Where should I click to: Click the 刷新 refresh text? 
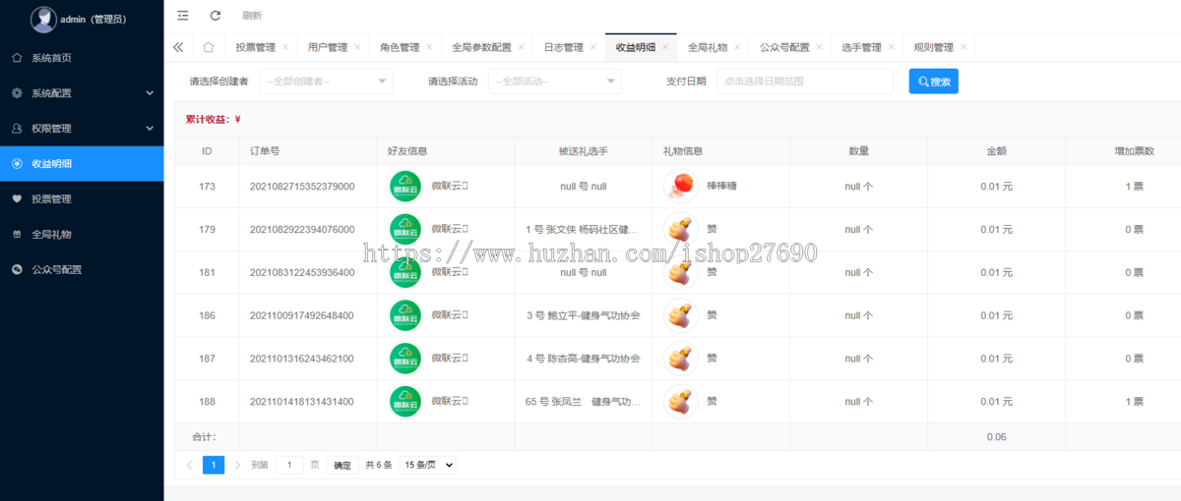[x=252, y=16]
